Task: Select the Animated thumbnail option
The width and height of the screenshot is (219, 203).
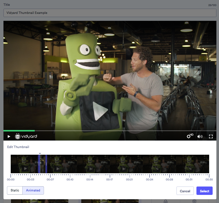Action: [33, 190]
